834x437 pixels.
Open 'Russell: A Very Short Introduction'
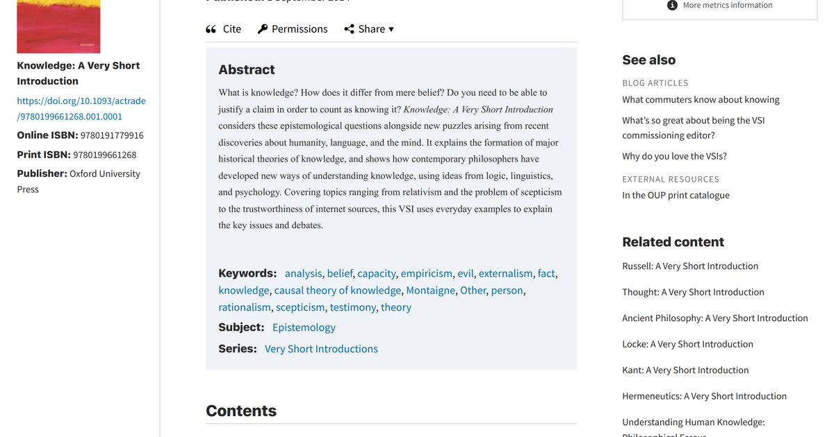(x=690, y=266)
